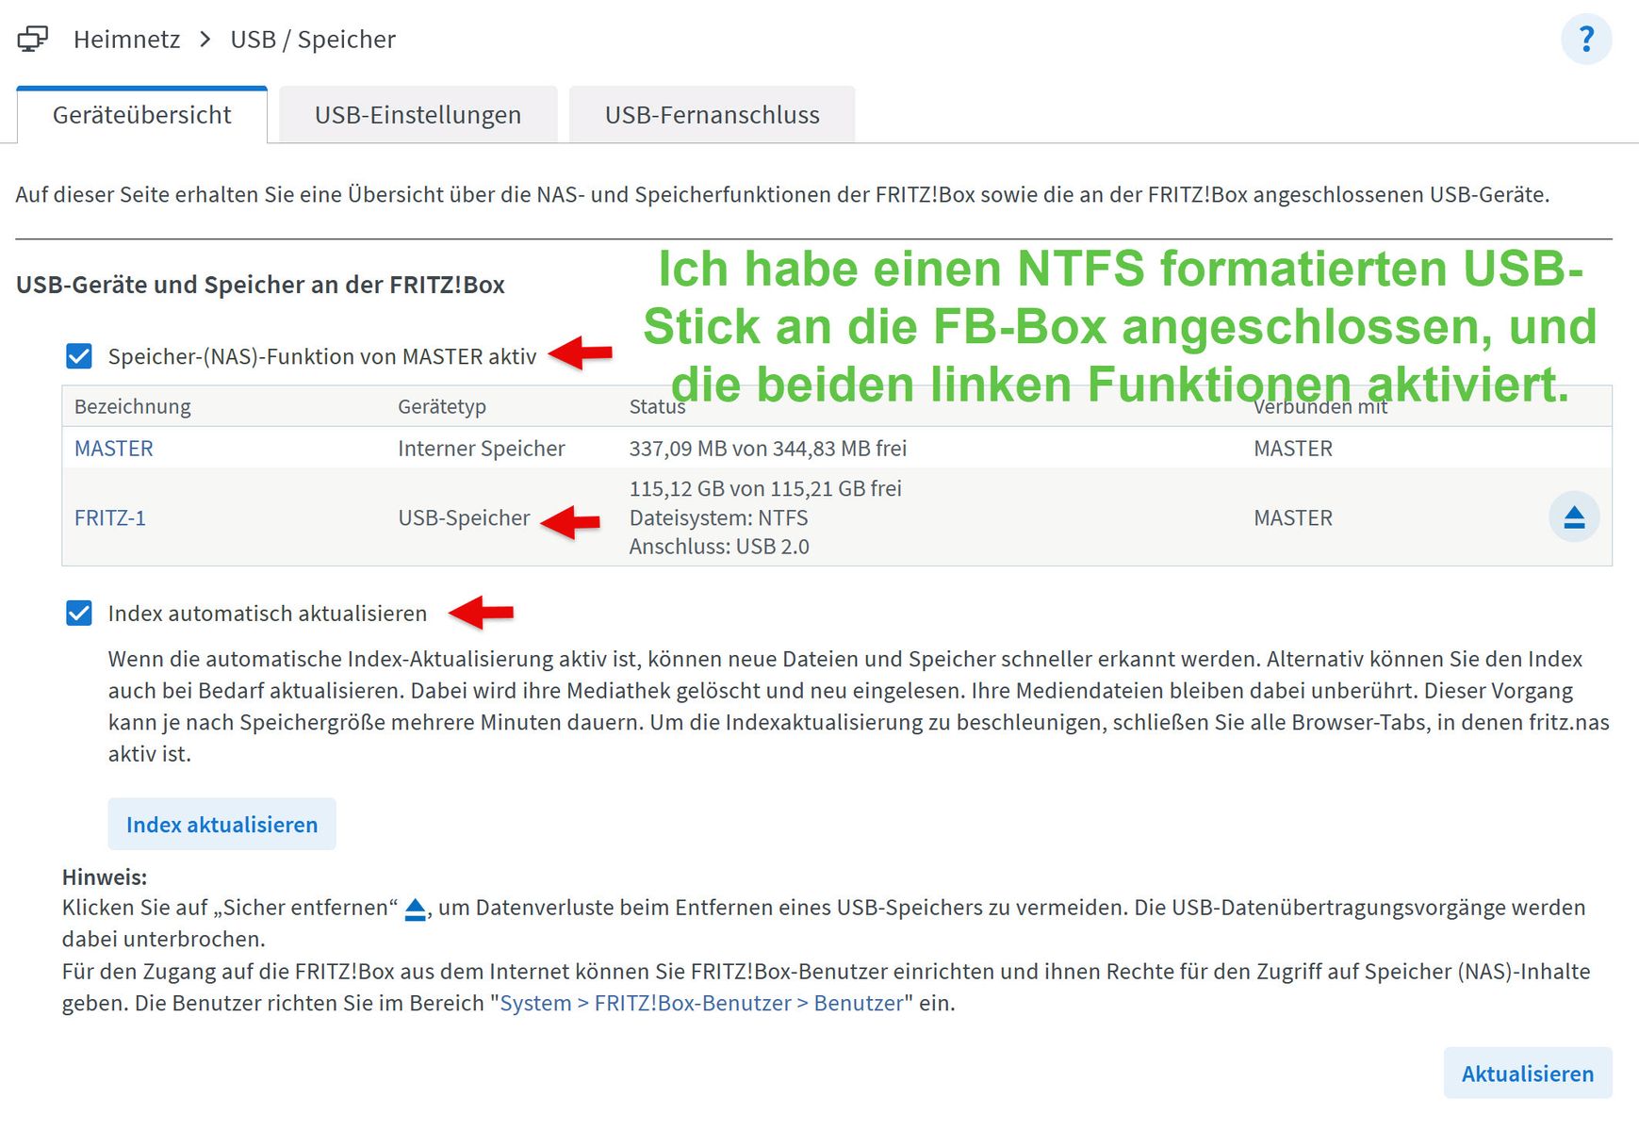Uncheck Index automatisch aktualisieren

[x=79, y=614]
